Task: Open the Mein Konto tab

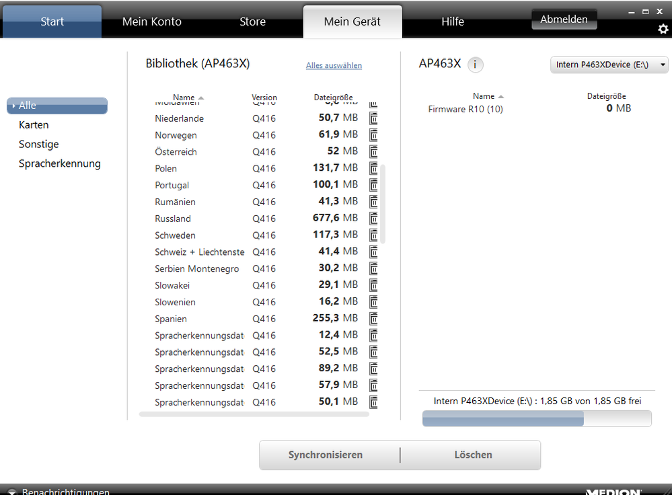Action: click(151, 22)
